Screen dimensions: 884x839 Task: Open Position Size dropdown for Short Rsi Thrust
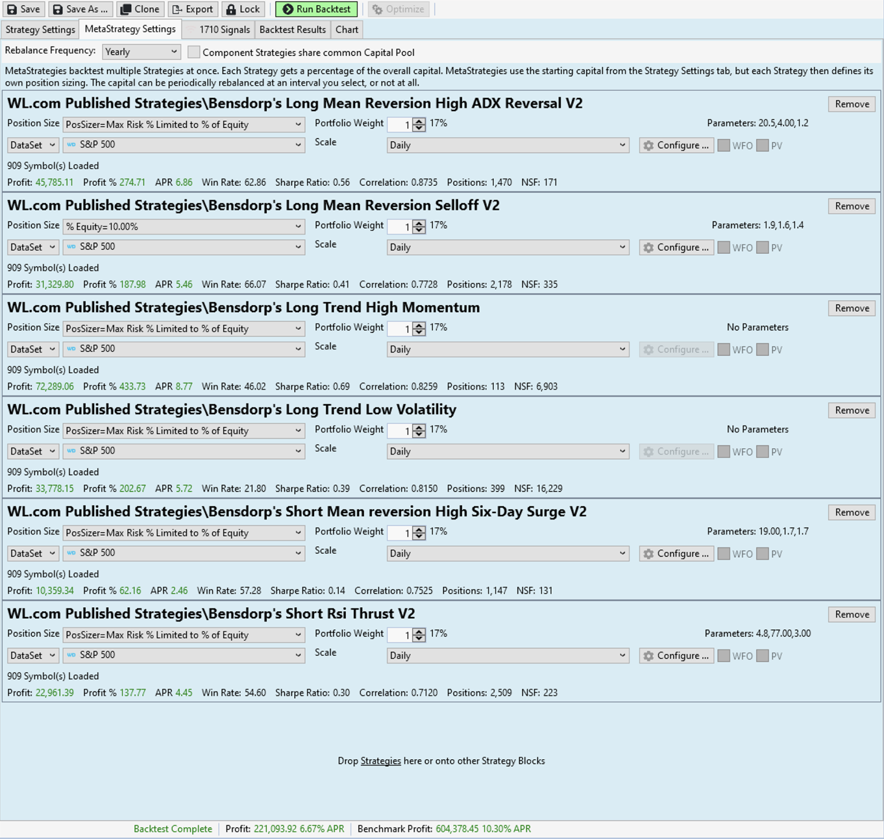pyautogui.click(x=184, y=634)
